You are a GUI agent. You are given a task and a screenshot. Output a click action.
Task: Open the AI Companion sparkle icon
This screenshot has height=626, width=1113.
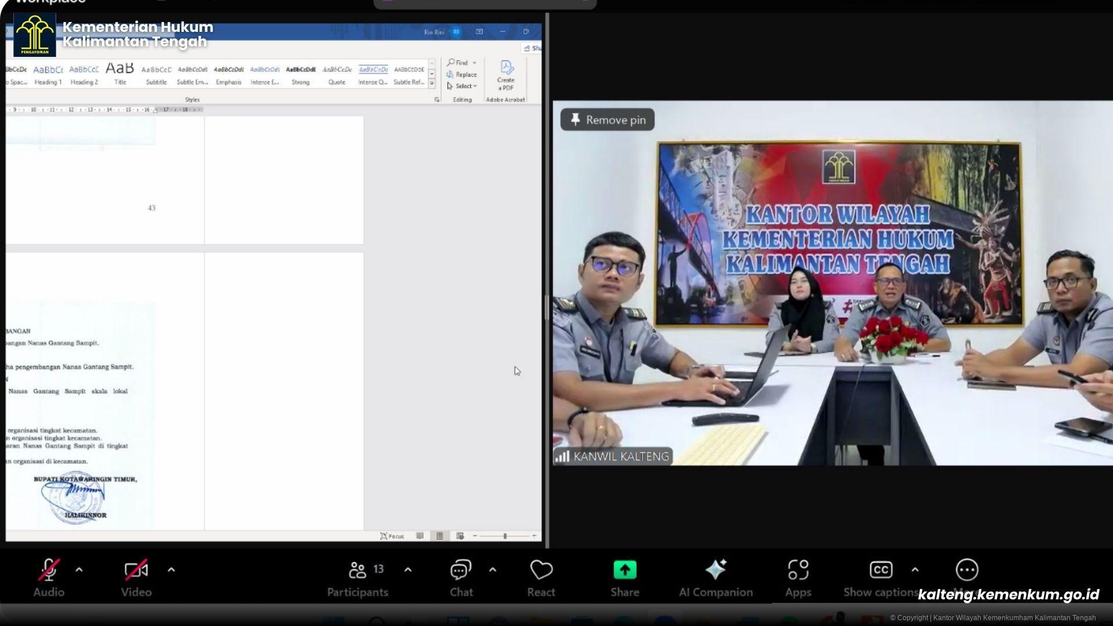coord(716,570)
